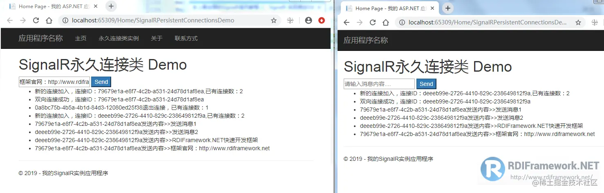Open extension icon beside left browser star

click(290, 20)
